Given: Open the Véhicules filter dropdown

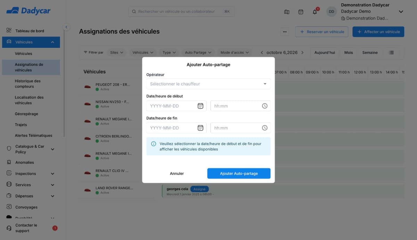Looking at the screenshot, I should pyautogui.click(x=143, y=53).
